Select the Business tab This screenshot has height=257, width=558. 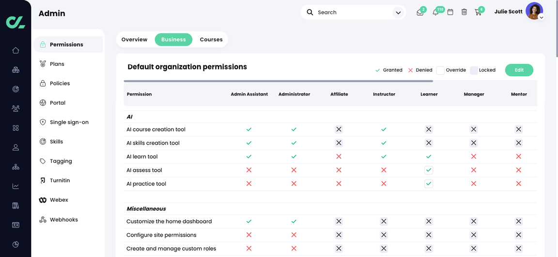pyautogui.click(x=174, y=40)
